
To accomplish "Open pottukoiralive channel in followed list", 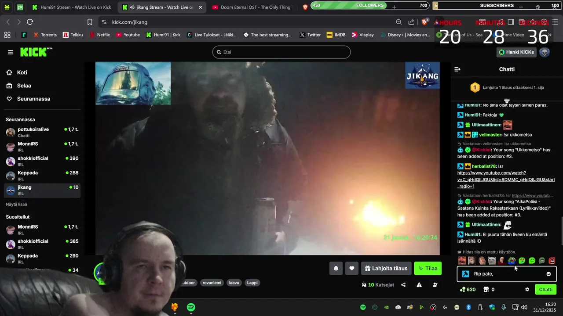I will pos(42,132).
